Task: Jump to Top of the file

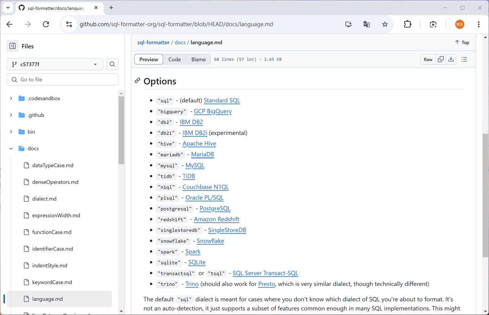Action: (x=462, y=43)
